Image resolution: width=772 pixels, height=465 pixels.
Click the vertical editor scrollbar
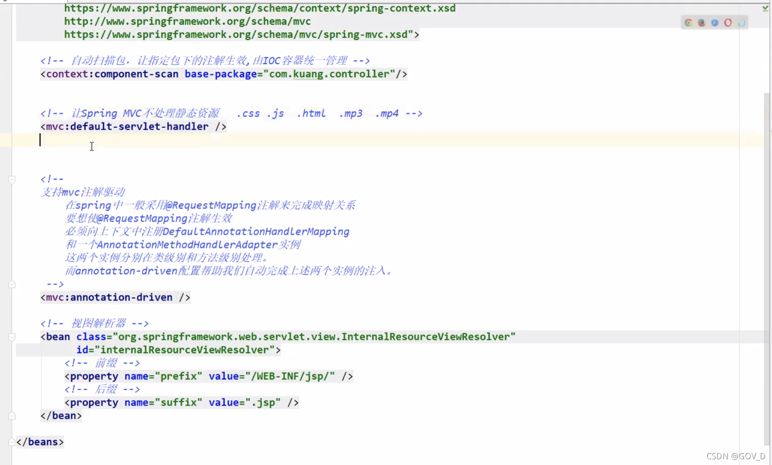[x=767, y=269]
